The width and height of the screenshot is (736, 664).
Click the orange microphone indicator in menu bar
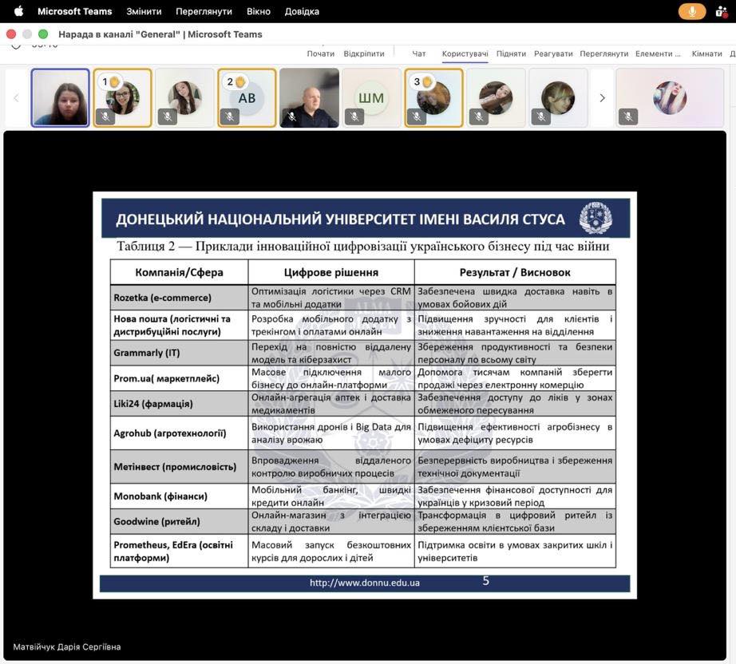point(691,11)
